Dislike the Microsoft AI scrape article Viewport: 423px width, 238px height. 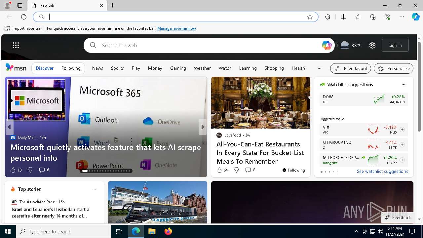pos(30,170)
